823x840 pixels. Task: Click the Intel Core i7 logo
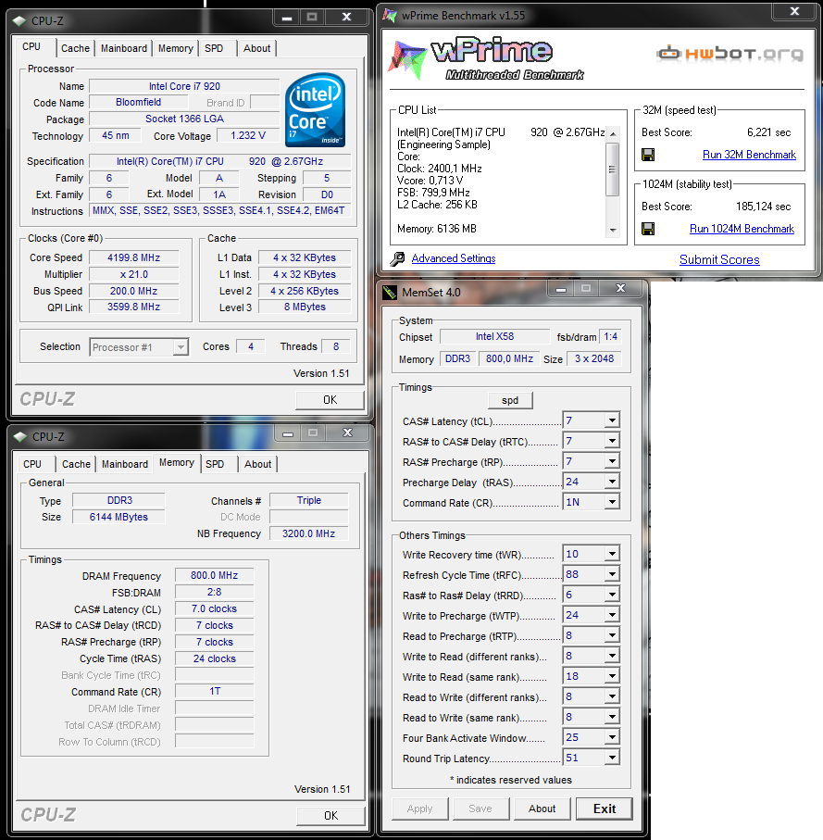pyautogui.click(x=315, y=110)
